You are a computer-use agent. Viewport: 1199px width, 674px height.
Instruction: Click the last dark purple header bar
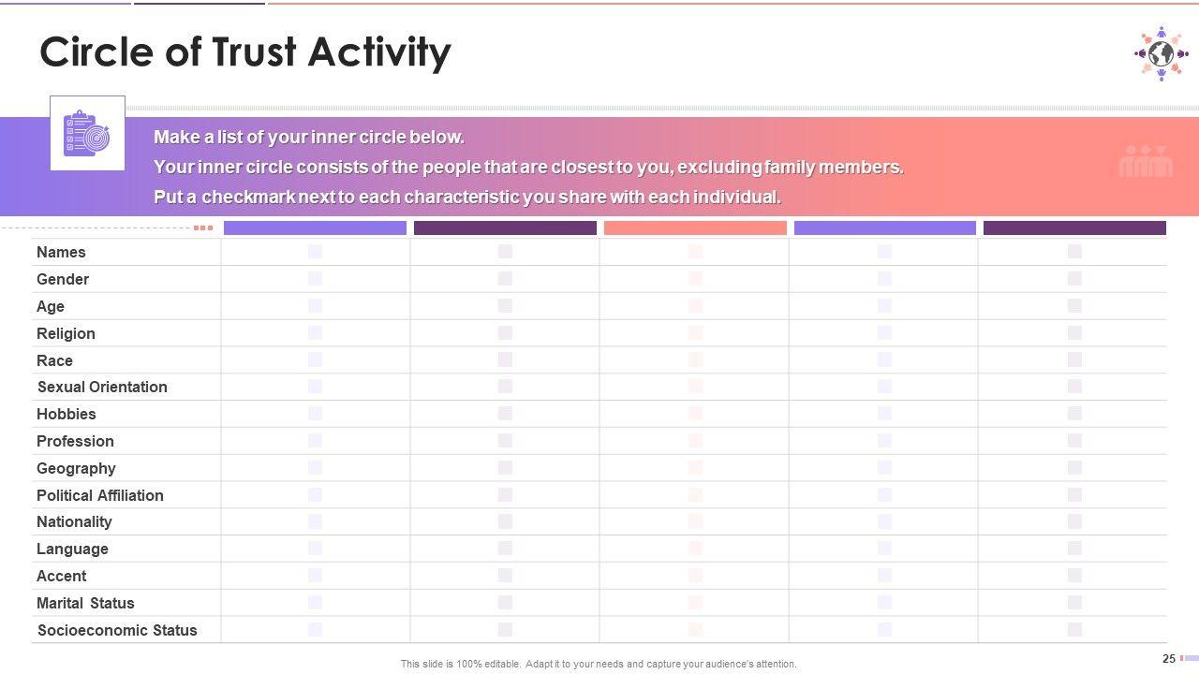(1074, 227)
